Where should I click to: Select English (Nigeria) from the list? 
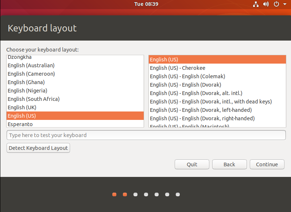(27, 91)
